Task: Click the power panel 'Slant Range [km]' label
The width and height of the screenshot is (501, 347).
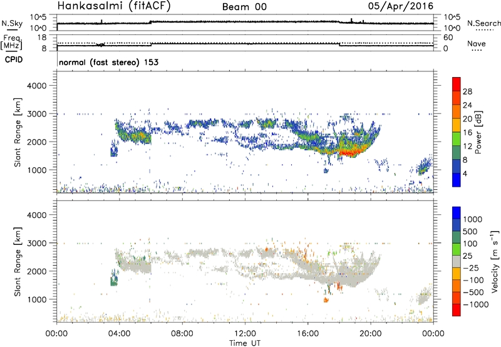Action: point(18,132)
